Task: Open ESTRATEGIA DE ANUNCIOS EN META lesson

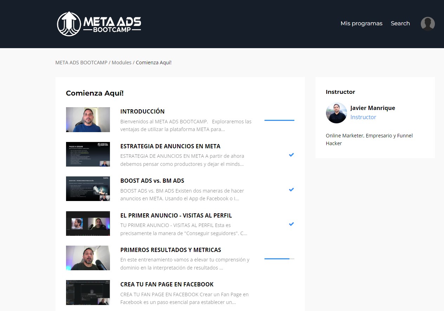Action: click(170, 146)
